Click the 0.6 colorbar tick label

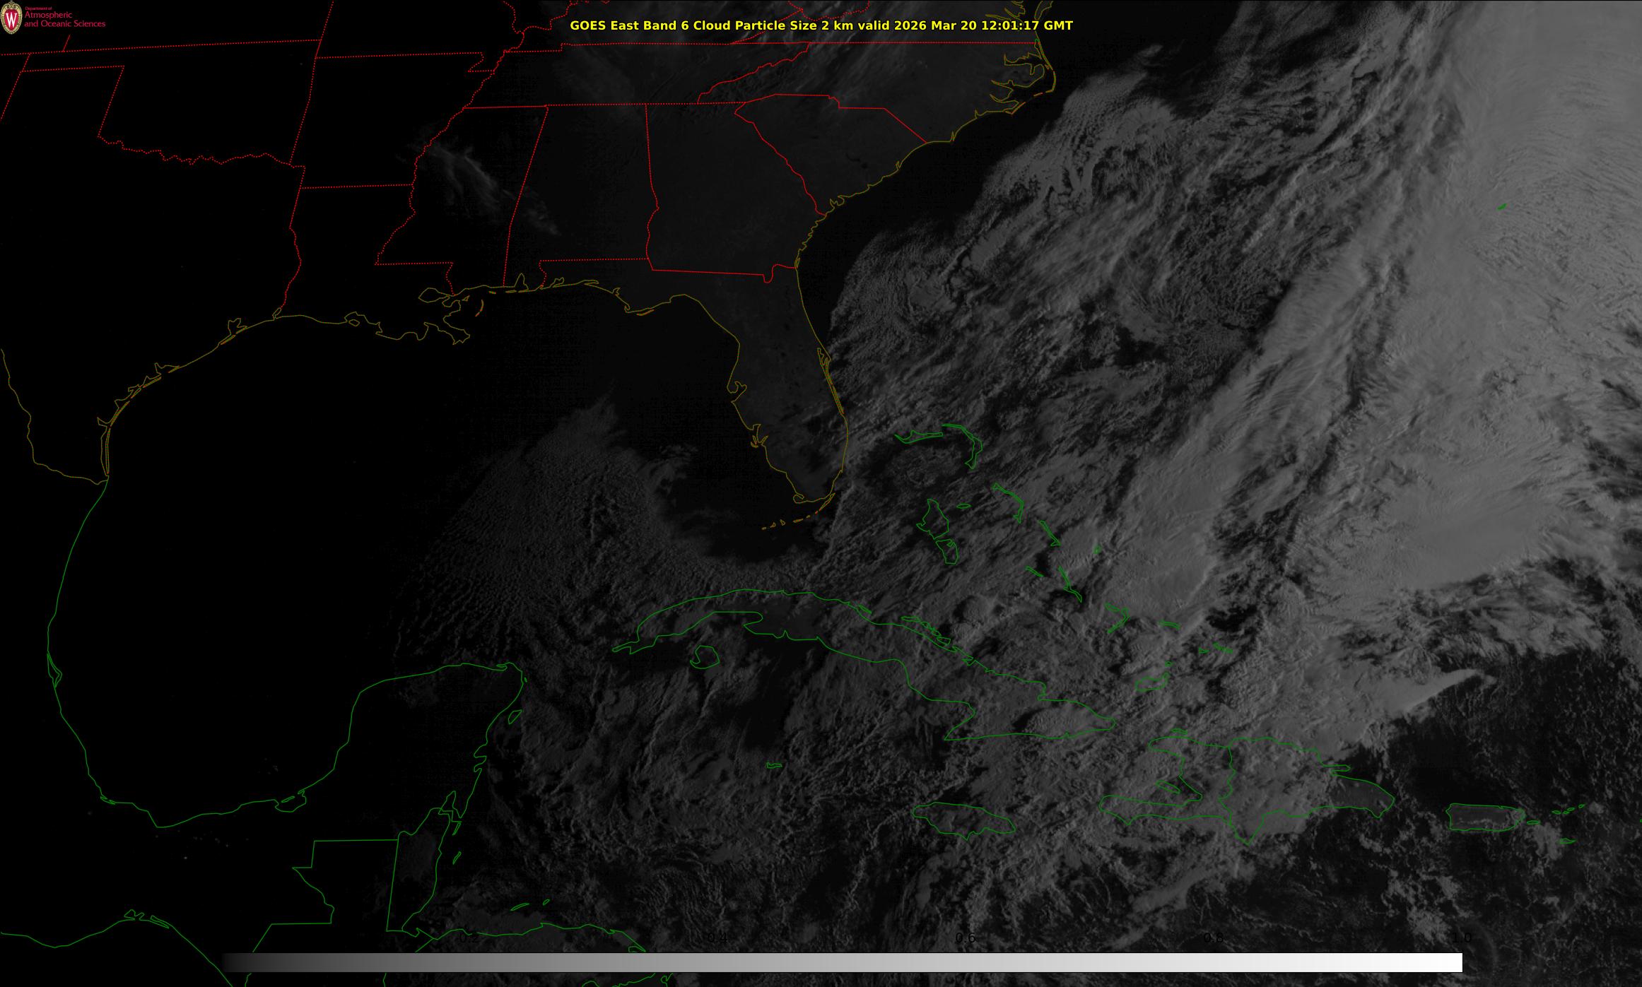(x=966, y=938)
